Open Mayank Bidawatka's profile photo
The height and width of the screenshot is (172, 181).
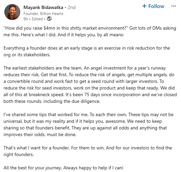point(12,12)
